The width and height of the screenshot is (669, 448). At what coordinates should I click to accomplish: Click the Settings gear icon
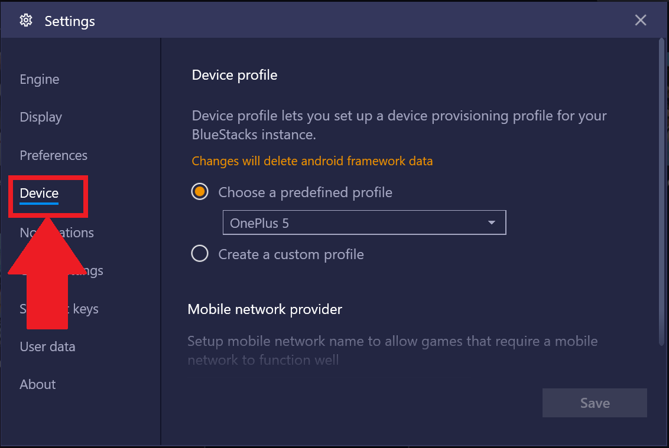[26, 20]
